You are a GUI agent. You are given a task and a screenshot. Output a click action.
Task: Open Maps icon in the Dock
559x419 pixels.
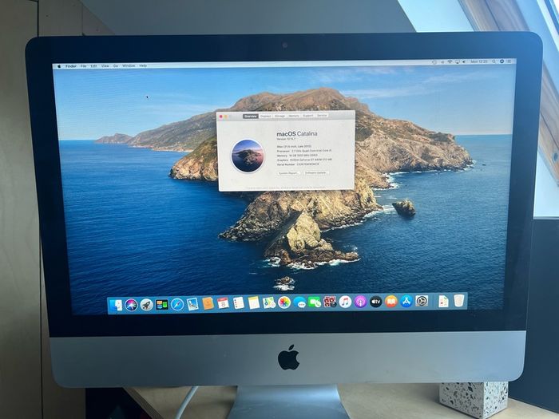(269, 302)
